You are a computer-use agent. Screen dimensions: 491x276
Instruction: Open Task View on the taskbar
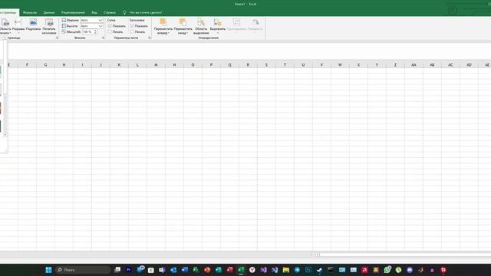click(x=117, y=270)
